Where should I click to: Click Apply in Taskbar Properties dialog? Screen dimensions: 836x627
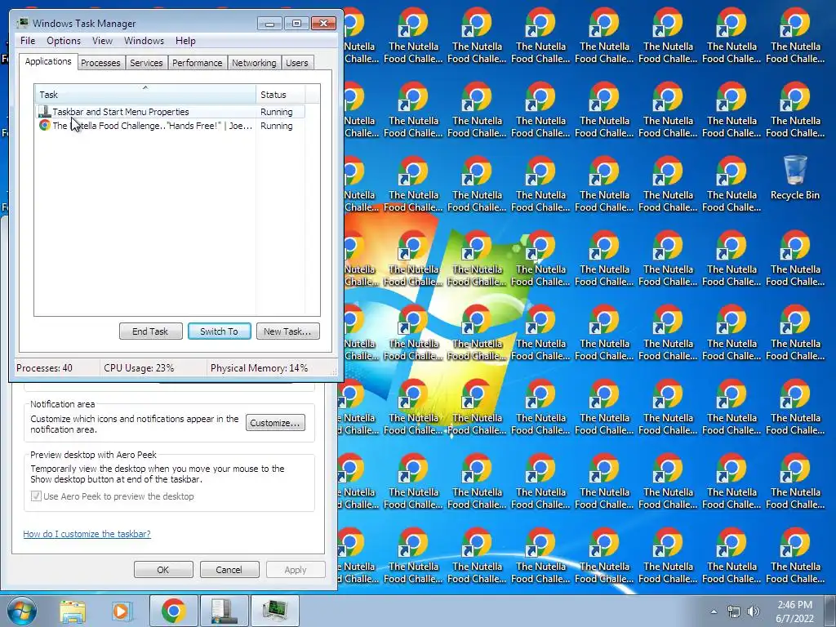point(296,569)
